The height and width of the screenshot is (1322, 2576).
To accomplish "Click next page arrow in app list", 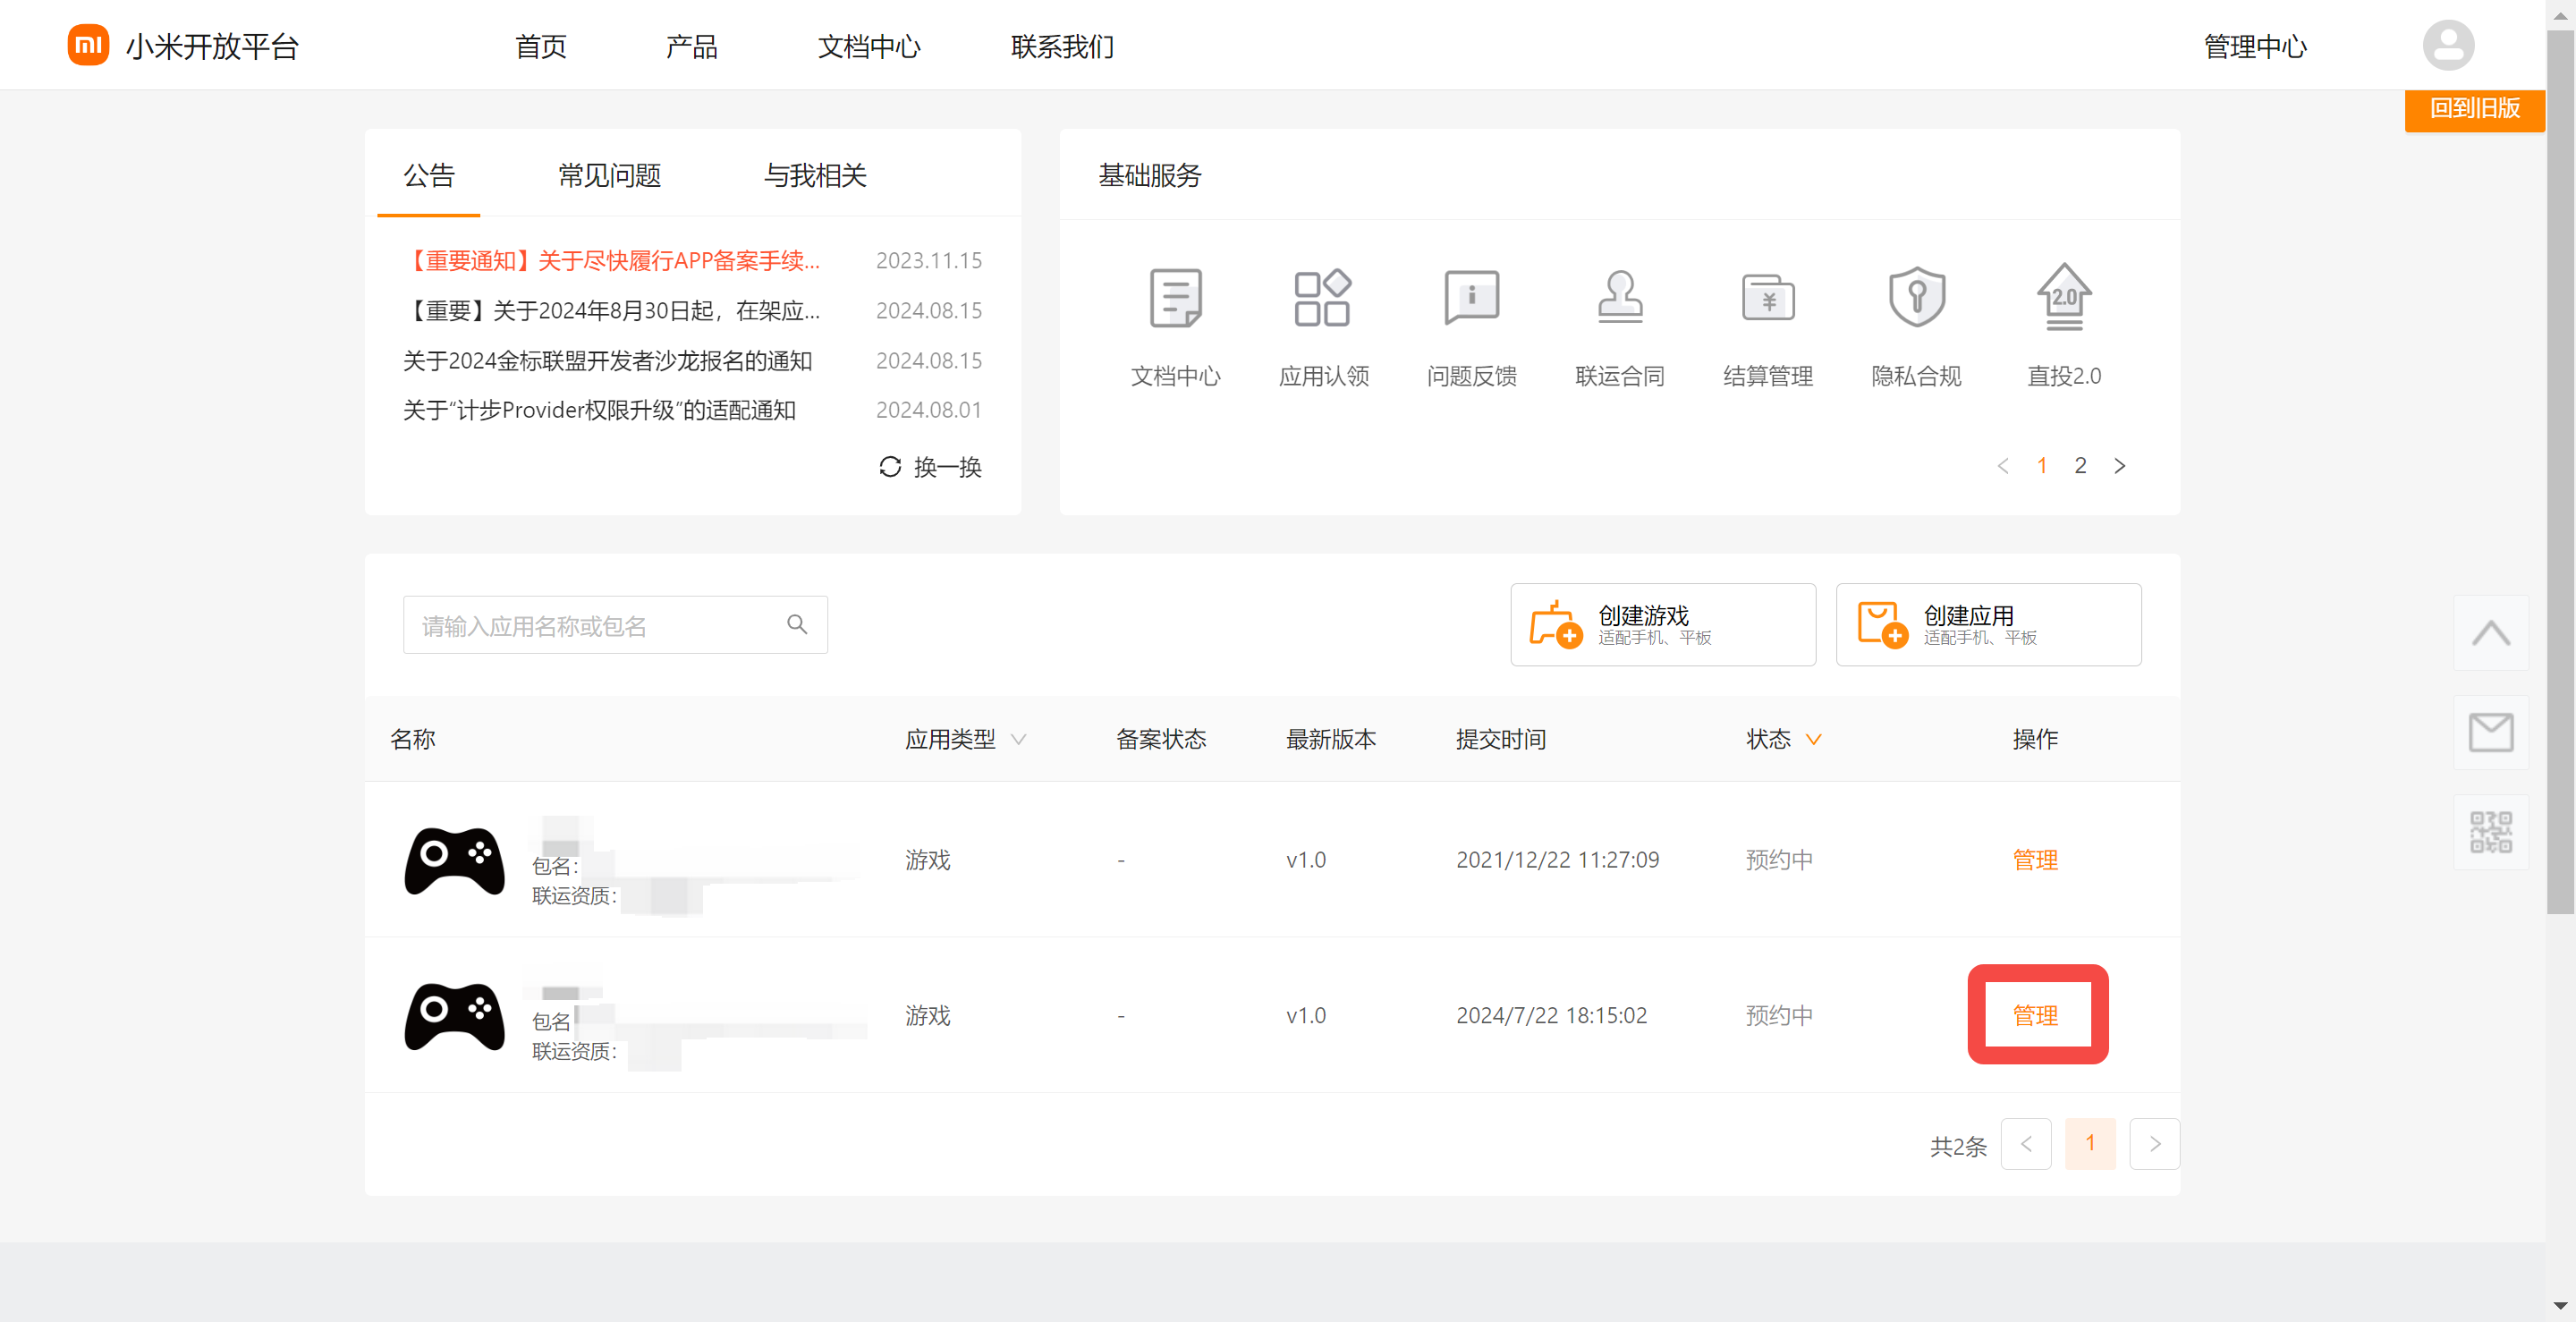I will (2154, 1144).
